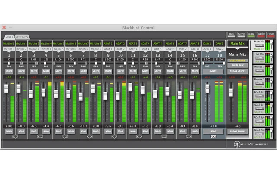Click the Mic/Line 1 source label
This screenshot has height=173, width=277.
9,43
